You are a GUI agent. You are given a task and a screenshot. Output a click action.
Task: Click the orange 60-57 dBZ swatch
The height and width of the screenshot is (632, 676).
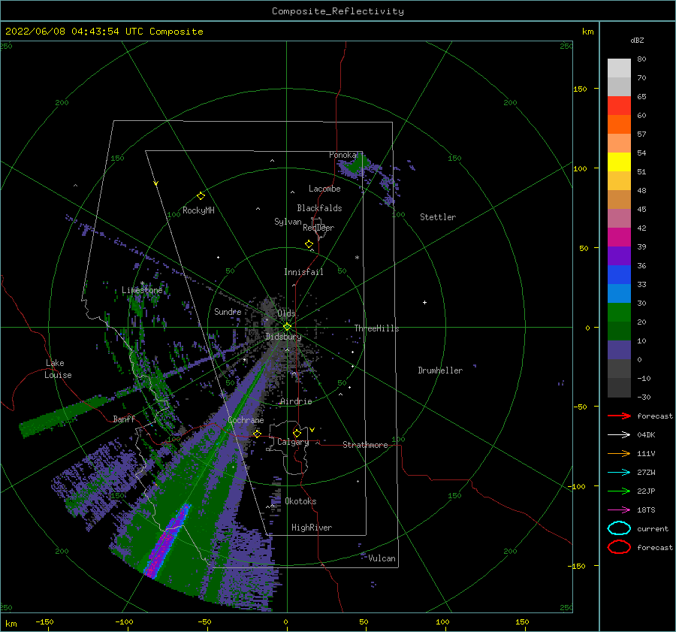[x=619, y=125]
